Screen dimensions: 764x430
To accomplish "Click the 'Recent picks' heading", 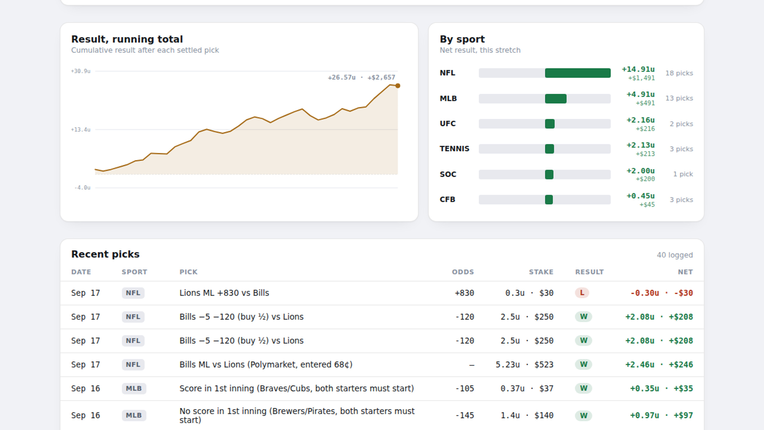I will pos(105,254).
